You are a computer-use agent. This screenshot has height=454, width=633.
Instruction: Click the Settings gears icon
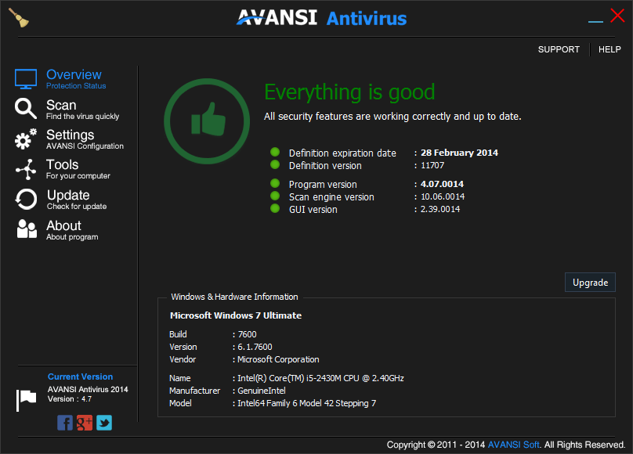click(26, 139)
